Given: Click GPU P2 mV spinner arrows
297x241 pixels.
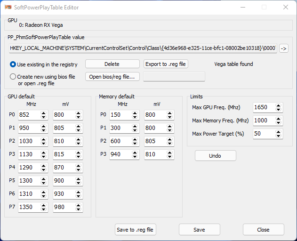Looking at the screenshot, I should click(x=79, y=141).
